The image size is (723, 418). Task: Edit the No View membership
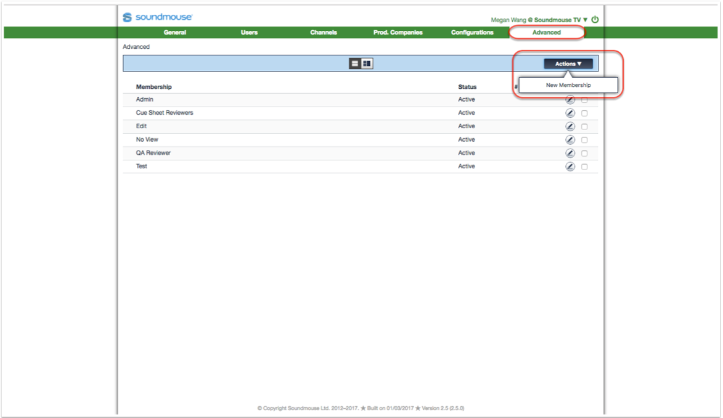click(x=570, y=140)
